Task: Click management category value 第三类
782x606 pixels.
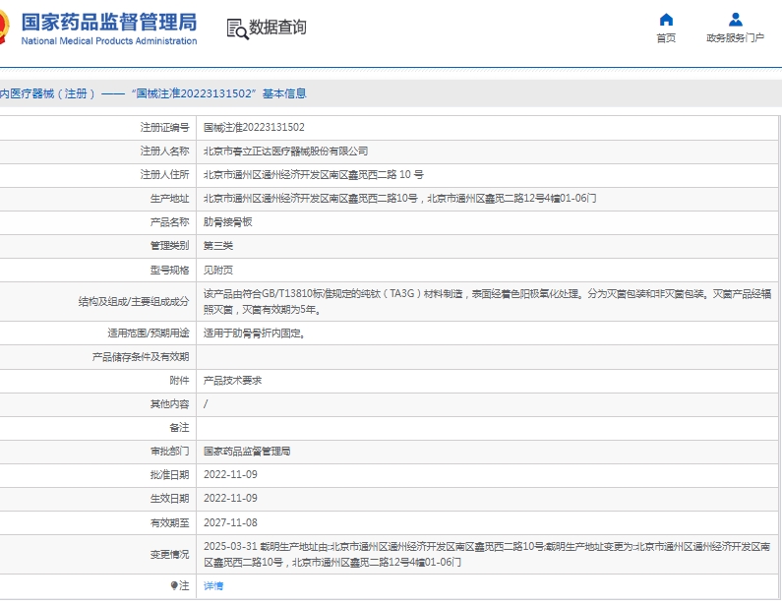Action: point(218,245)
